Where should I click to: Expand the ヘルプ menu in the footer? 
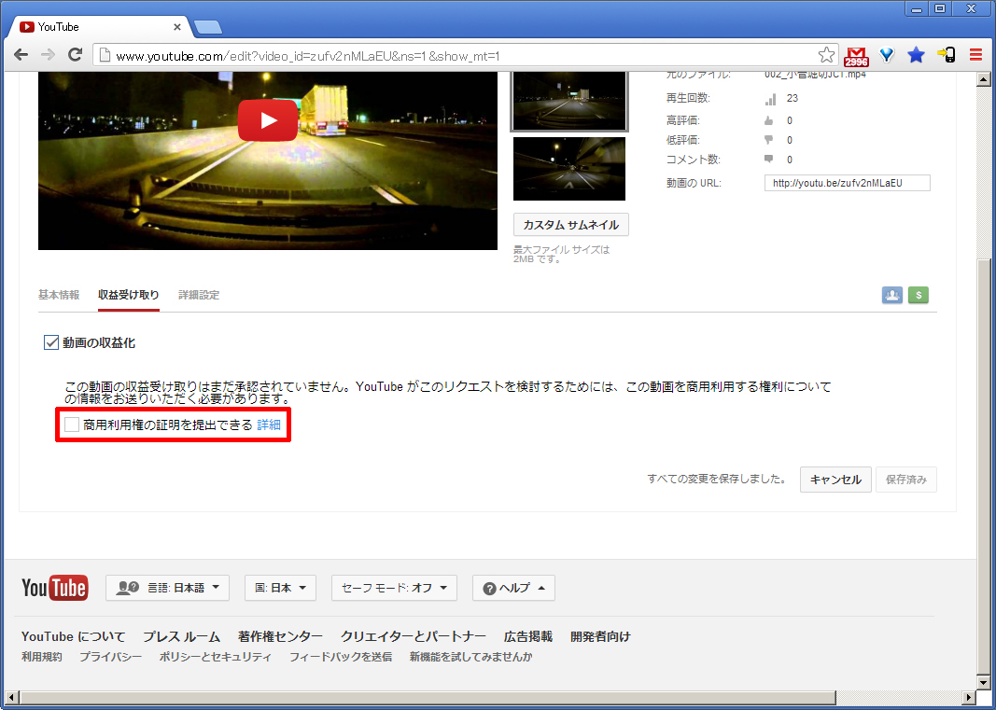coord(513,588)
